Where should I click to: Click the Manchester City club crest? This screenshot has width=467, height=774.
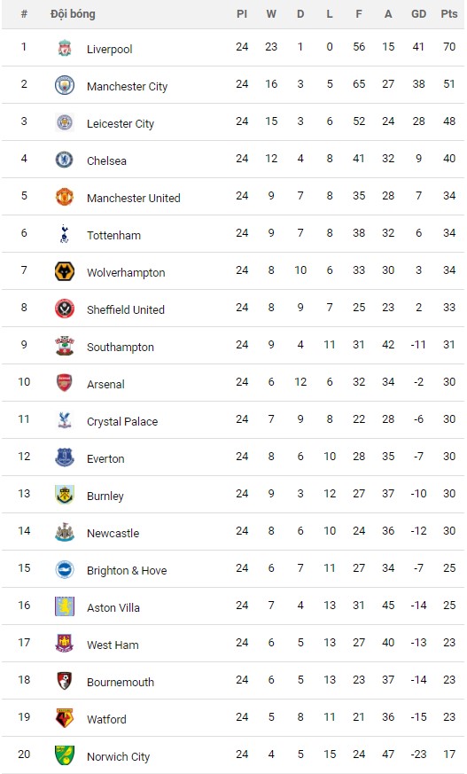click(65, 85)
